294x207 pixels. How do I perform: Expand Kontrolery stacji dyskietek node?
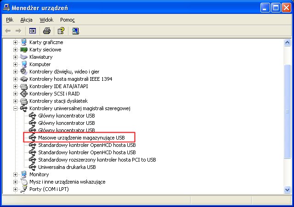tap(15, 101)
